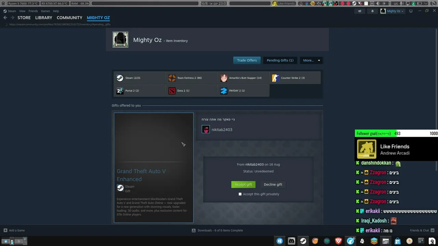Image resolution: width=438 pixels, height=246 pixels.
Task: Open the Games menu
Action: (x=46, y=11)
